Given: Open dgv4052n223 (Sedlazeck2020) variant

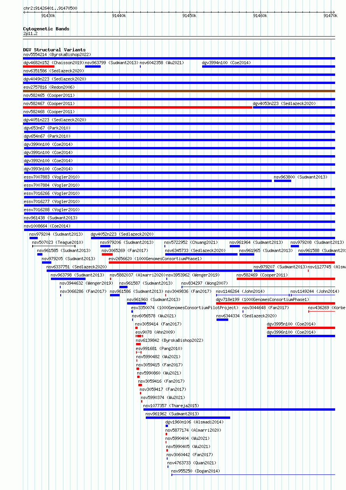Looking at the screenshot, I should pyautogui.click(x=122, y=234).
